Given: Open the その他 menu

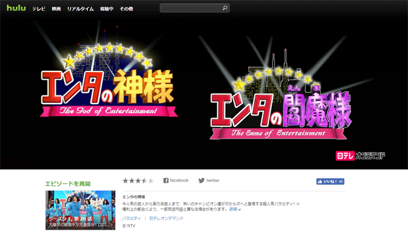Looking at the screenshot, I should [126, 9].
